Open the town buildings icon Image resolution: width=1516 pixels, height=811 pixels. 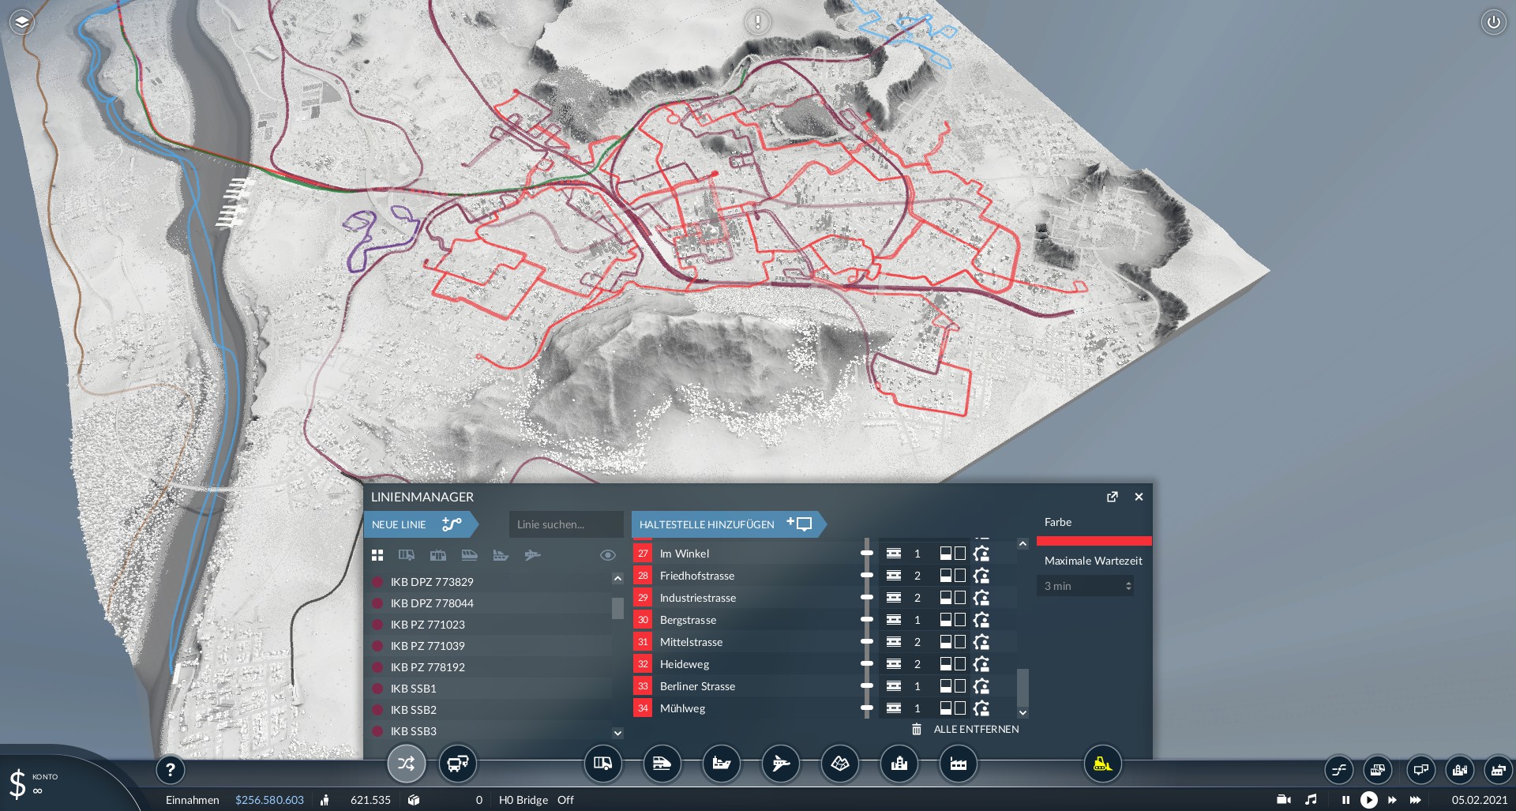point(899,764)
